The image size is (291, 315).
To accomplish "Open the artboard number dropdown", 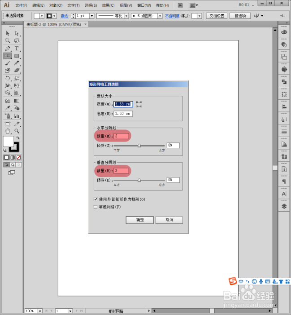I will (x=70, y=311).
